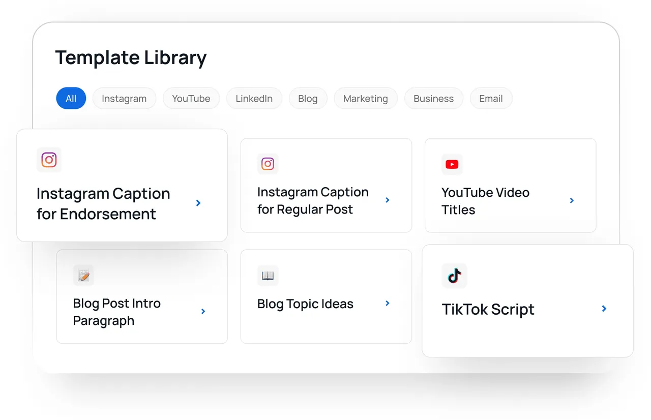Switch to the YouTube filter
This screenshot has width=651, height=420.
(191, 98)
